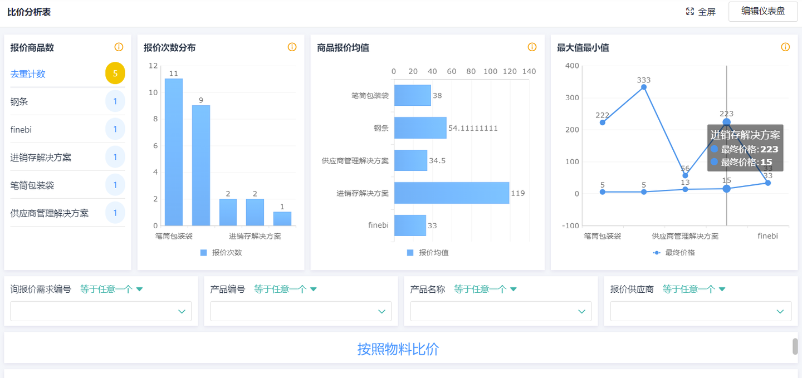Select the yellow count badge showing 5
The height and width of the screenshot is (378, 802).
(x=115, y=73)
